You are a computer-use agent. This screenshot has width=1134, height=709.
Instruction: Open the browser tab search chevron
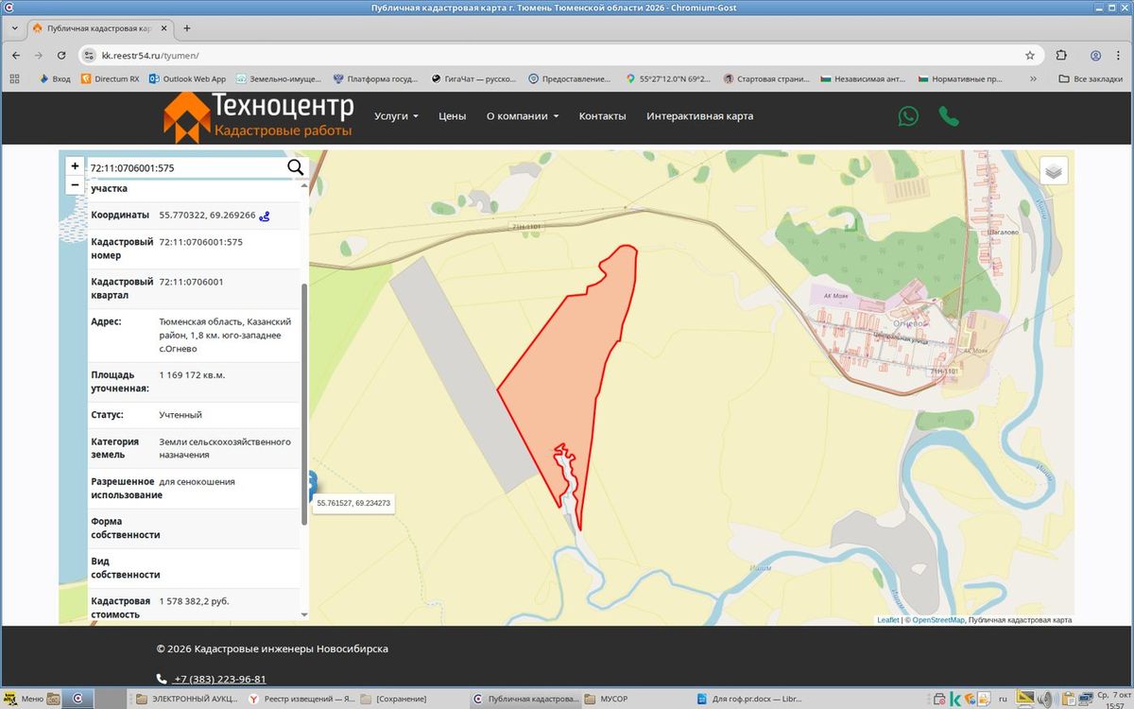(x=13, y=28)
